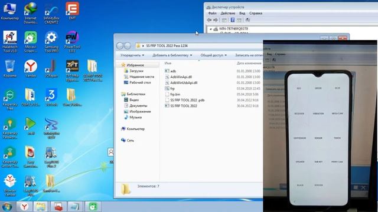Open the Корзина recycle bin
The height and width of the screenshot is (212, 378).
(x=9, y=69)
